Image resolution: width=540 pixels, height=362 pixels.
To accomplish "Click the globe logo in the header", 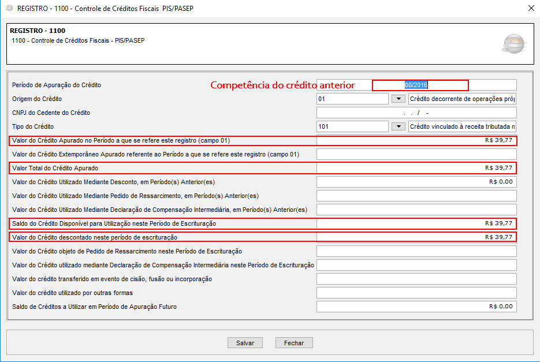I will coord(512,43).
